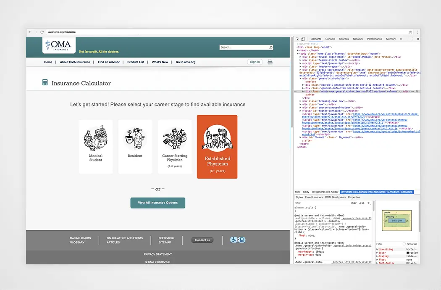
Task: Open the ARTICLES footer link
Action: (113, 243)
